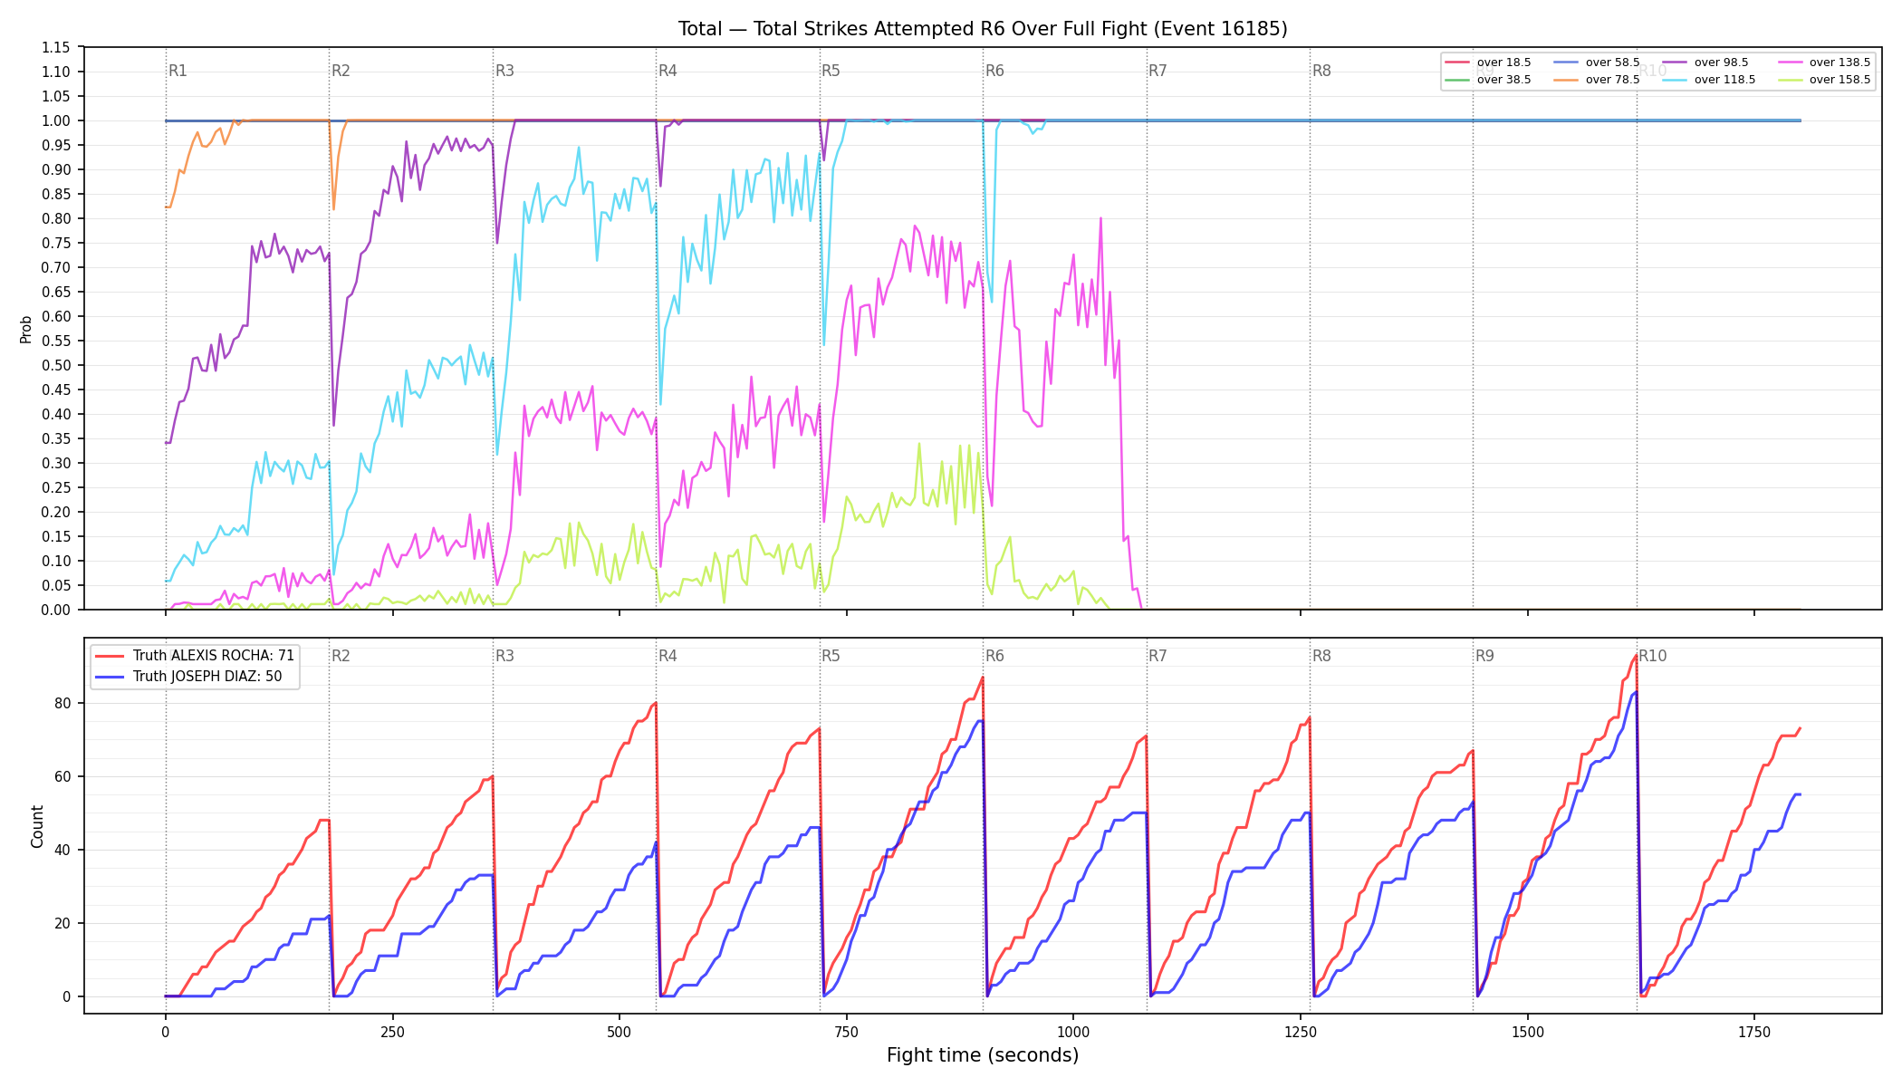Click the R8 round label in the probability chart
The height and width of the screenshot is (1087, 1902).
pos(1321,71)
